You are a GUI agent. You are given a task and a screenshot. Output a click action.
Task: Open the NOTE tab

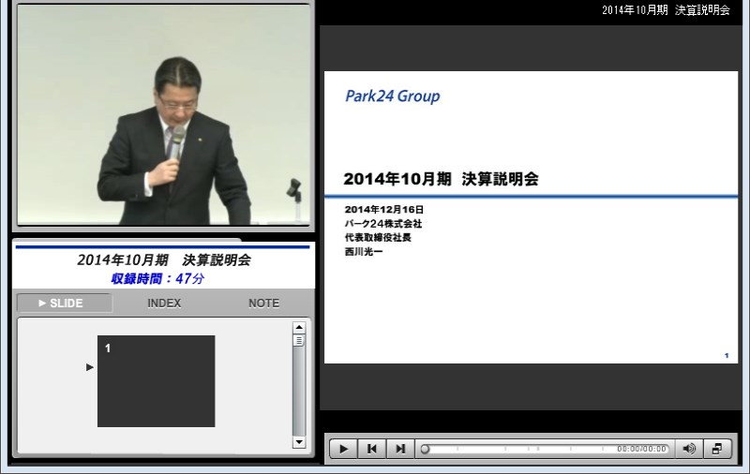tap(263, 303)
